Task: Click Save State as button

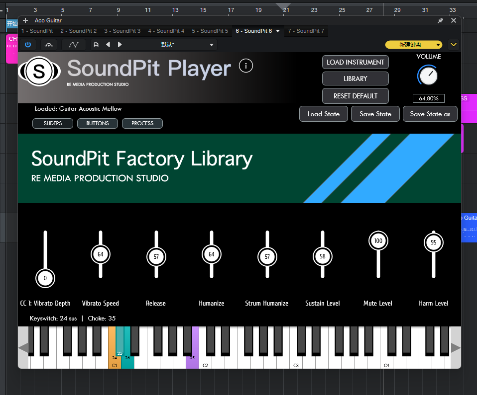Action: pos(430,114)
